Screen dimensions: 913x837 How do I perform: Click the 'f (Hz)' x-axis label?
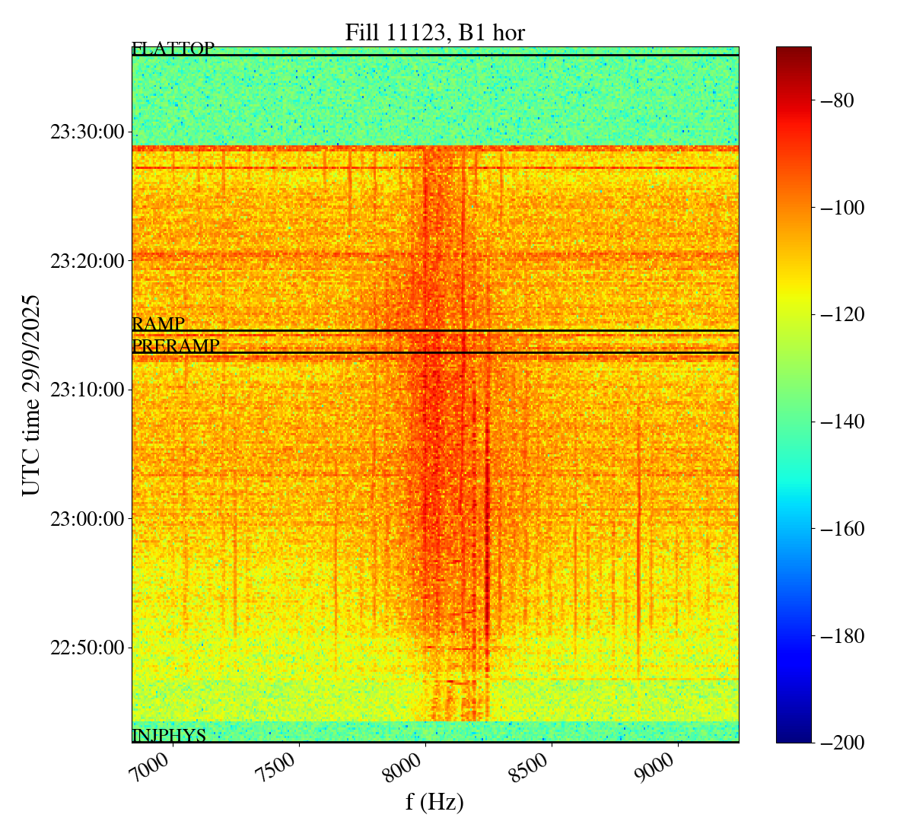[x=434, y=802]
